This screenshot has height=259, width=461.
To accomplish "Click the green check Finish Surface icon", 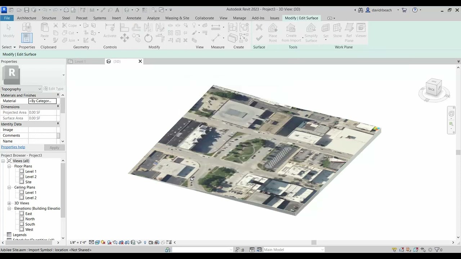I will coord(259,38).
